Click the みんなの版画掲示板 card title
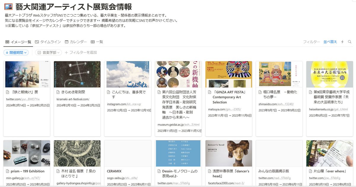The height and width of the screenshot is (187, 356). point(274,171)
